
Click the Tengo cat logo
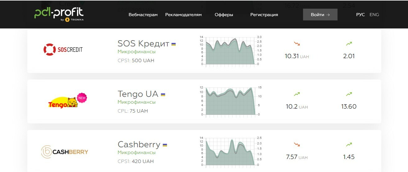(67, 101)
